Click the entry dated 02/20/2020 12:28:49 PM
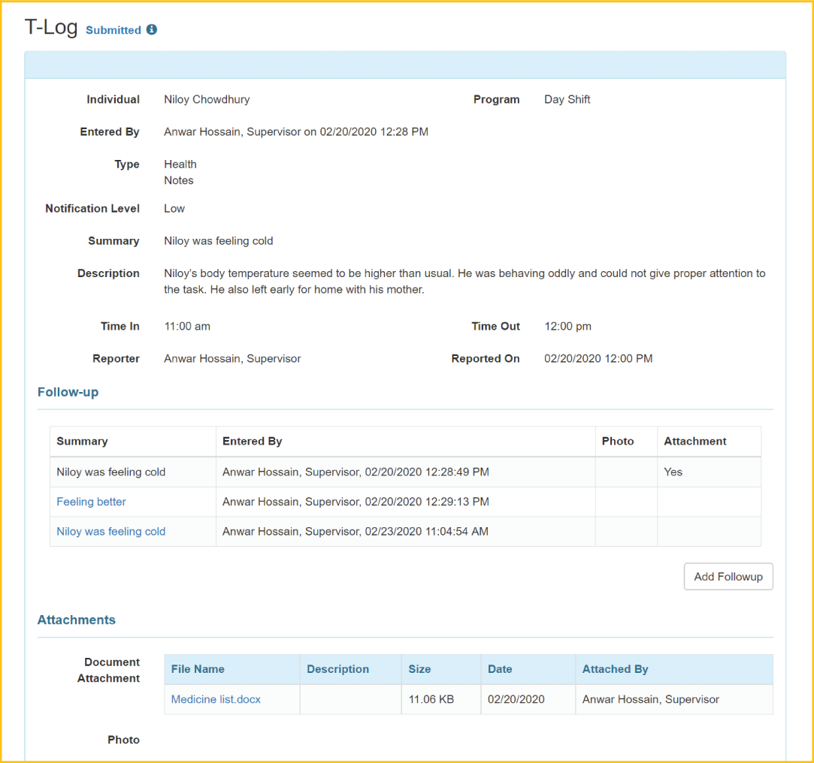 click(x=356, y=472)
